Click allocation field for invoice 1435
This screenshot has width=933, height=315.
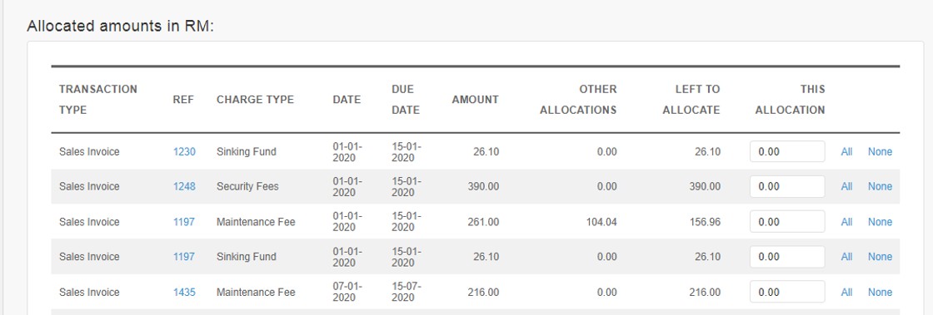[x=787, y=292]
